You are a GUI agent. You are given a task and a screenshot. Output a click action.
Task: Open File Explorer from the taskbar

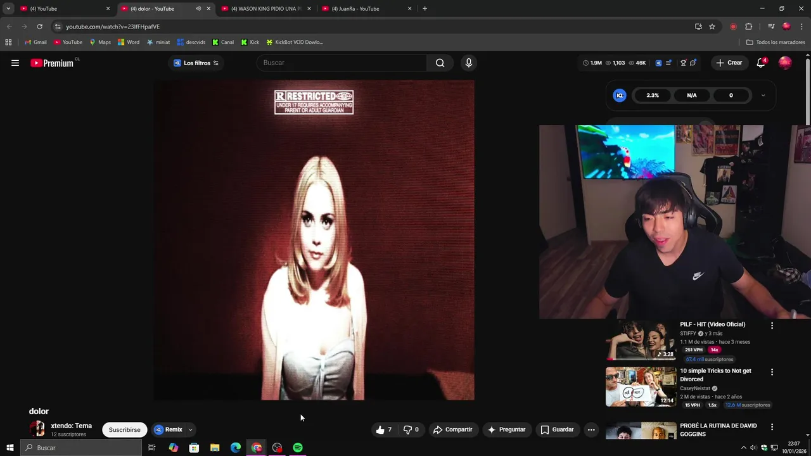coord(215,448)
